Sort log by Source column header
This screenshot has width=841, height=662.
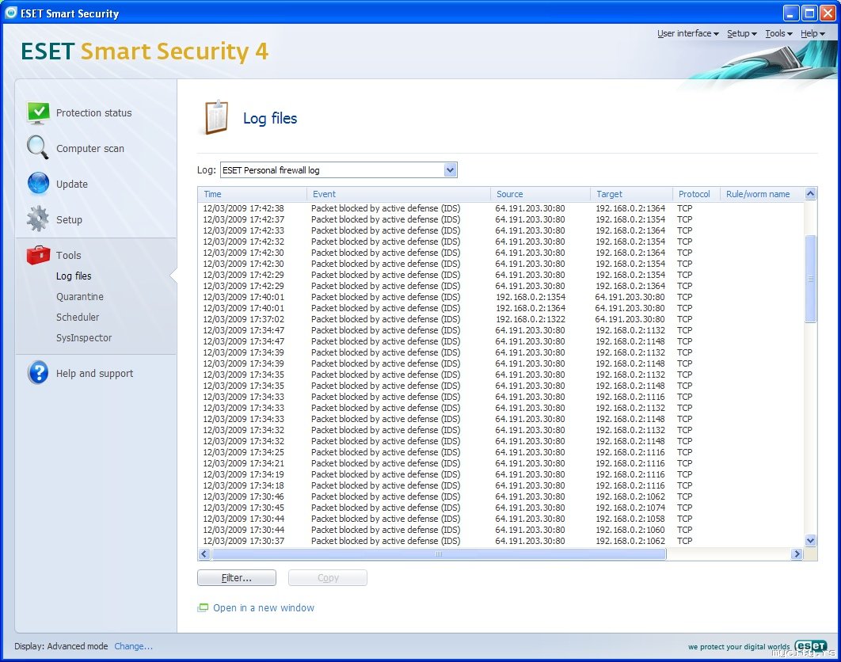point(541,194)
